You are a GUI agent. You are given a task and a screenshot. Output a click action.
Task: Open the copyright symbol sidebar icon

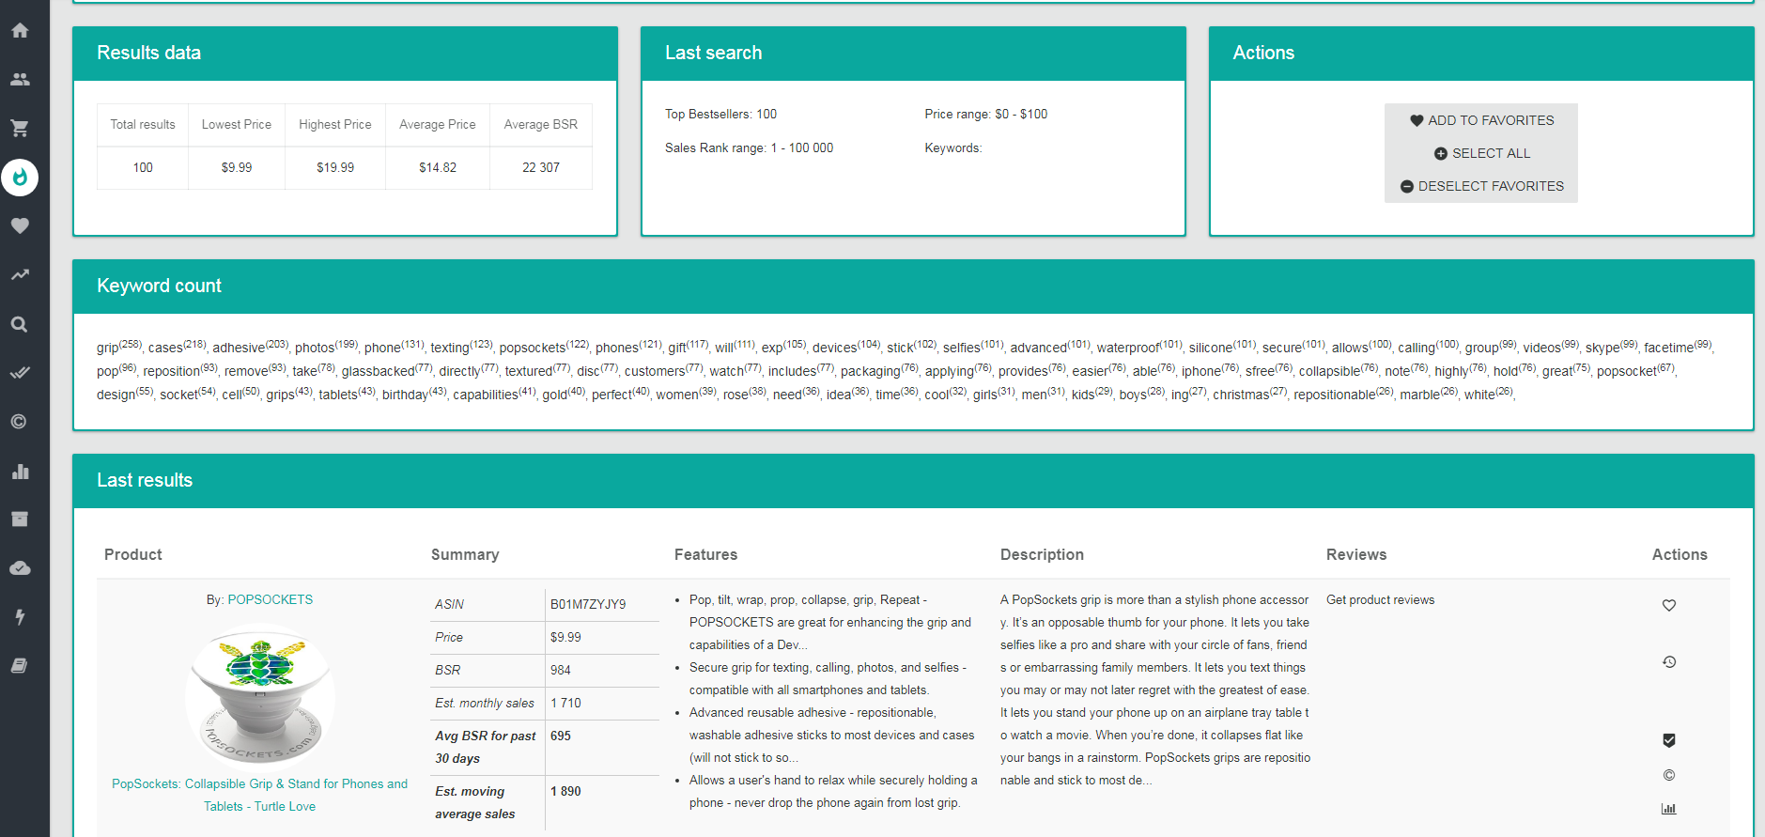(x=20, y=422)
